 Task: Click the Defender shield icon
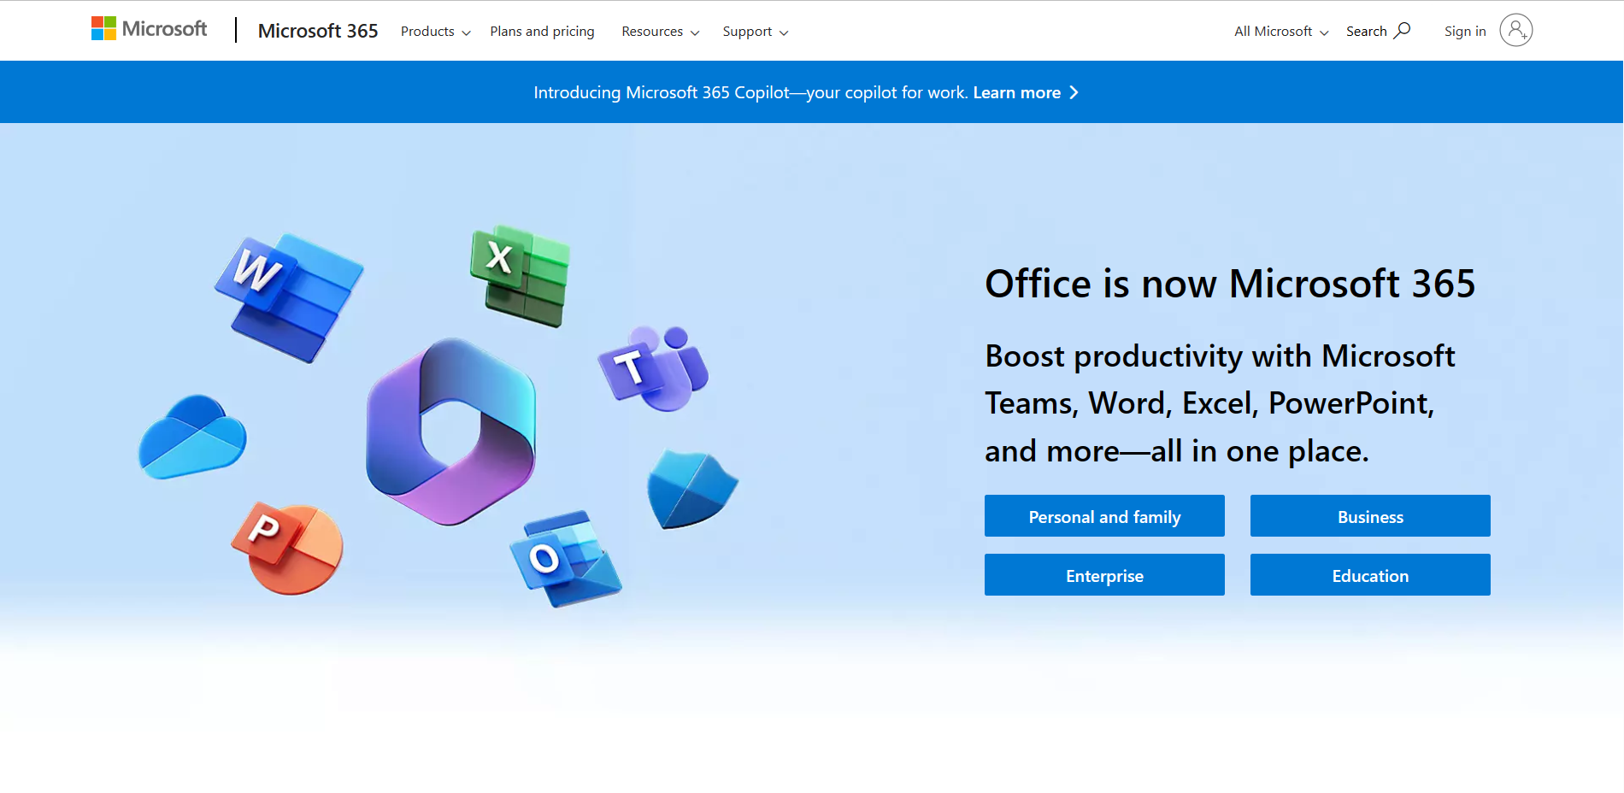(692, 490)
